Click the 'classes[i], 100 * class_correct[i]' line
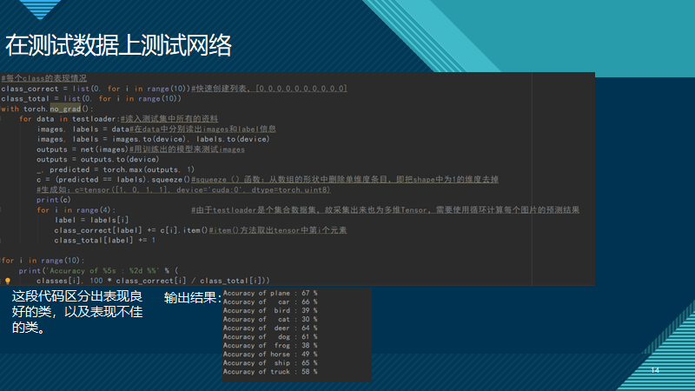This screenshot has width=695, height=391. click(x=153, y=281)
